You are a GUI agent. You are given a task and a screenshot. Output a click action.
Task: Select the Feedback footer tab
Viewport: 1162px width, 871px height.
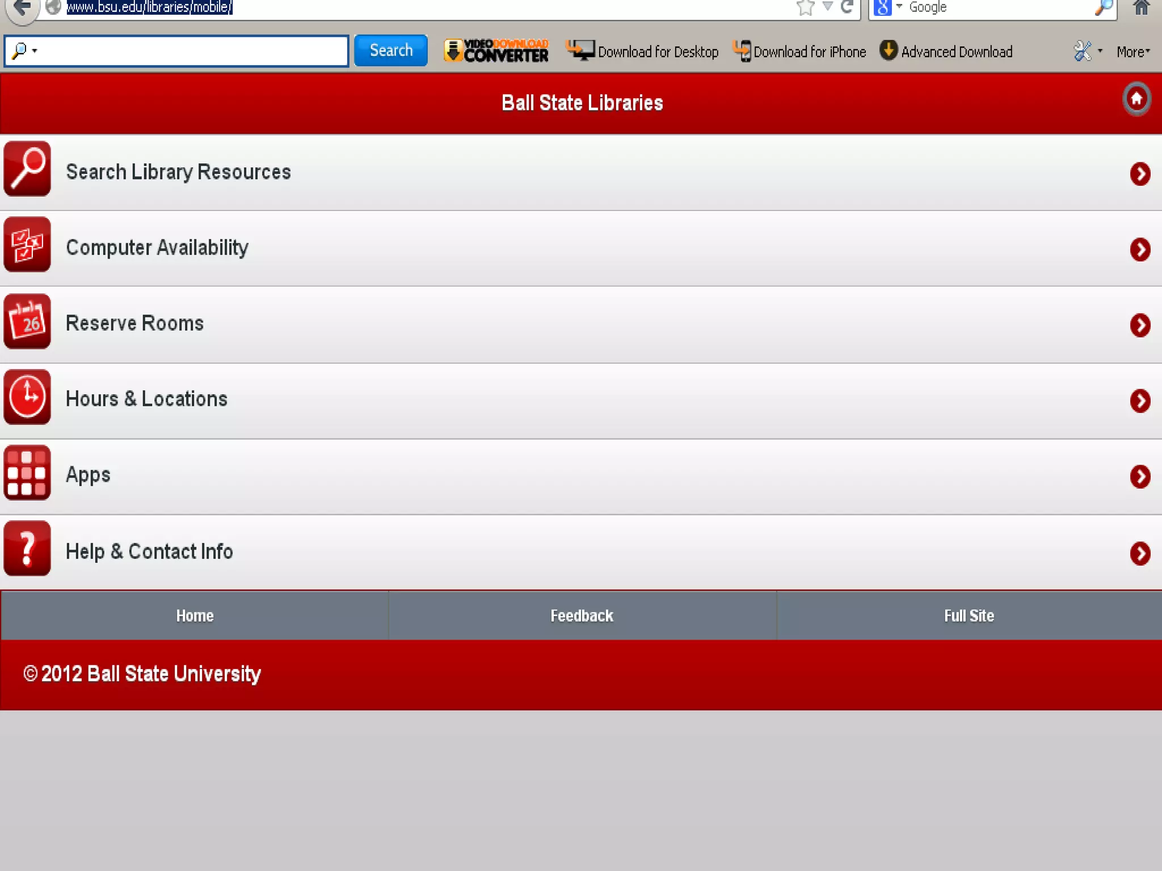click(582, 616)
